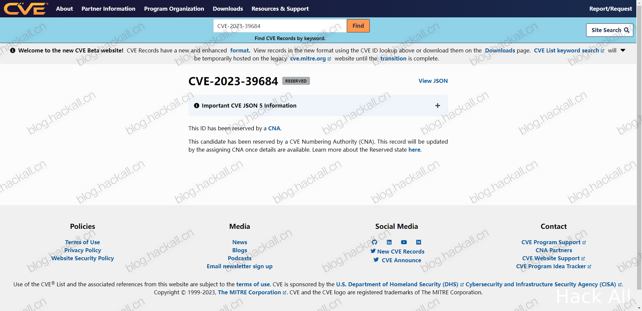Screen dimensions: 642x311
Task: Open the CVE Website Support link
Action: (x=553, y=258)
